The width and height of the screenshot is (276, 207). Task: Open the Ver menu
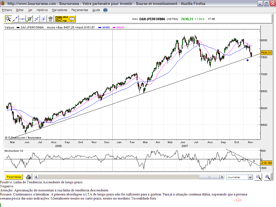30,10
